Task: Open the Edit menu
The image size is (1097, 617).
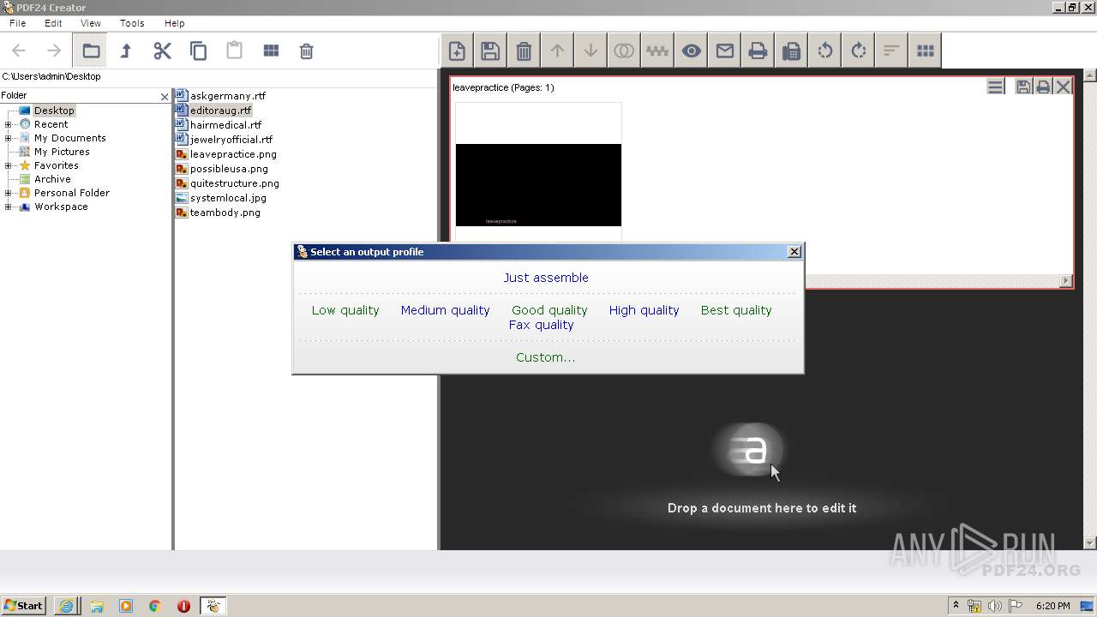Action: [x=53, y=23]
